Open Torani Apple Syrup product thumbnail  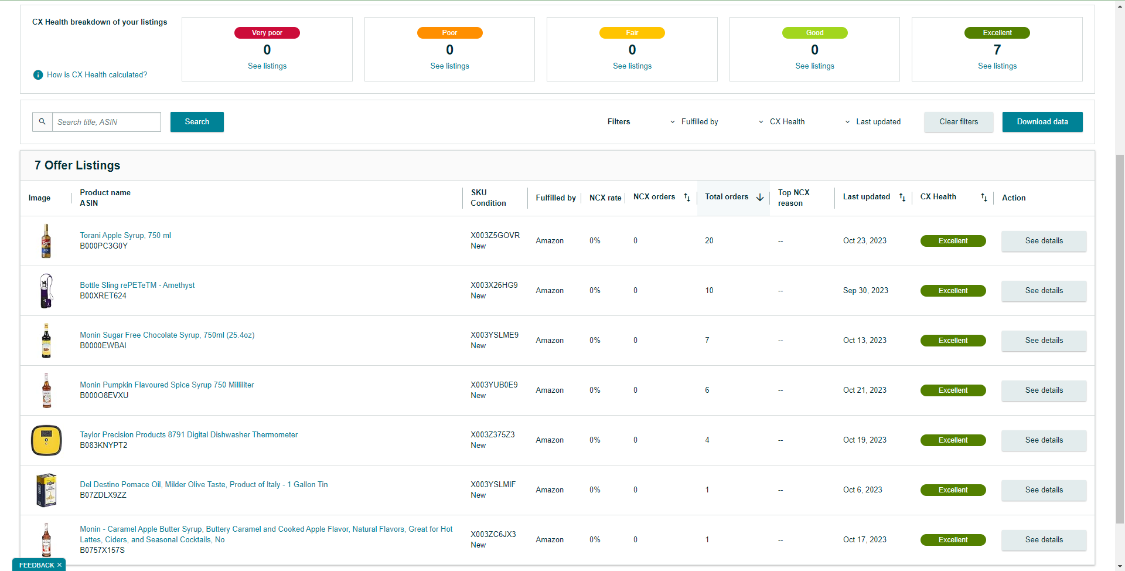coord(46,241)
